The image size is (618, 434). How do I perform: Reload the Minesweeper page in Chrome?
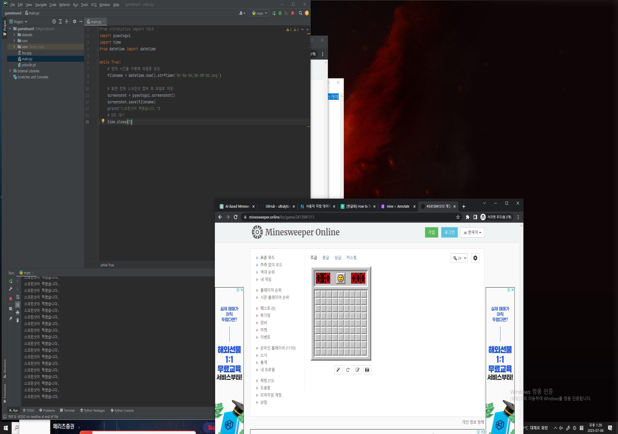click(236, 217)
